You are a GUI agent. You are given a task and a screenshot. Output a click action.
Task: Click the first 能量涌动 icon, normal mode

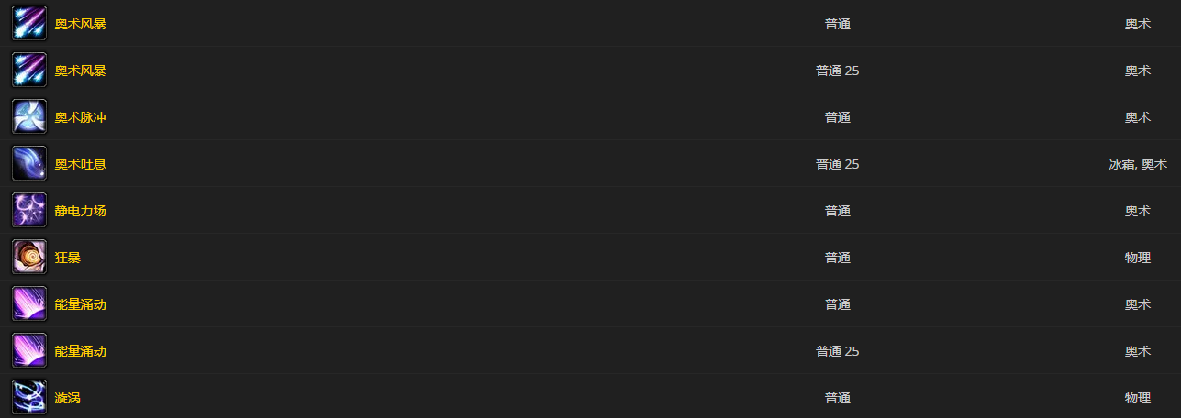coord(28,304)
